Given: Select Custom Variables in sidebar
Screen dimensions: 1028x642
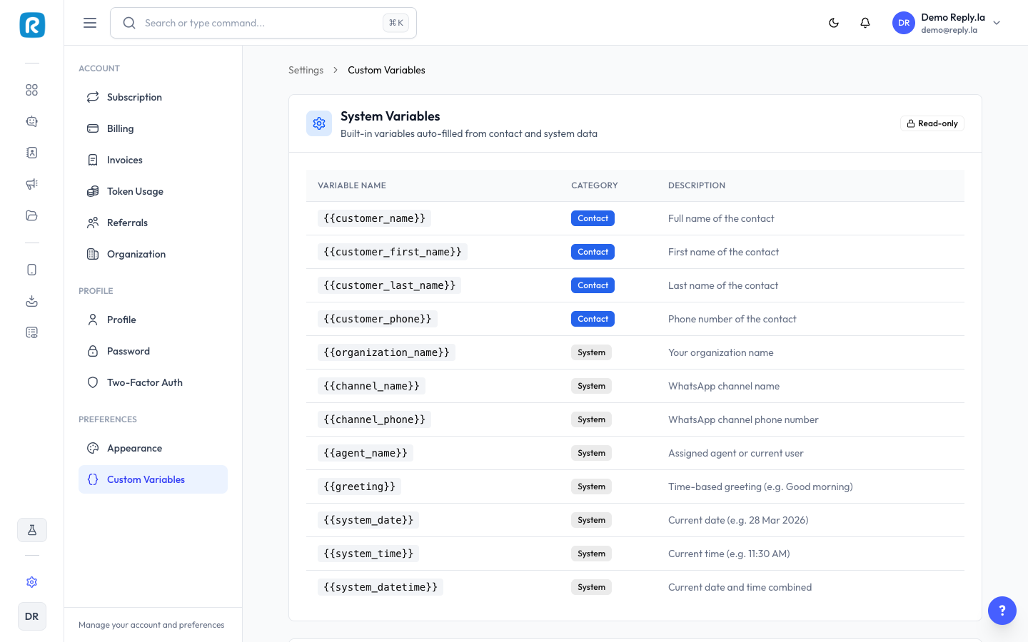Looking at the screenshot, I should (x=153, y=479).
